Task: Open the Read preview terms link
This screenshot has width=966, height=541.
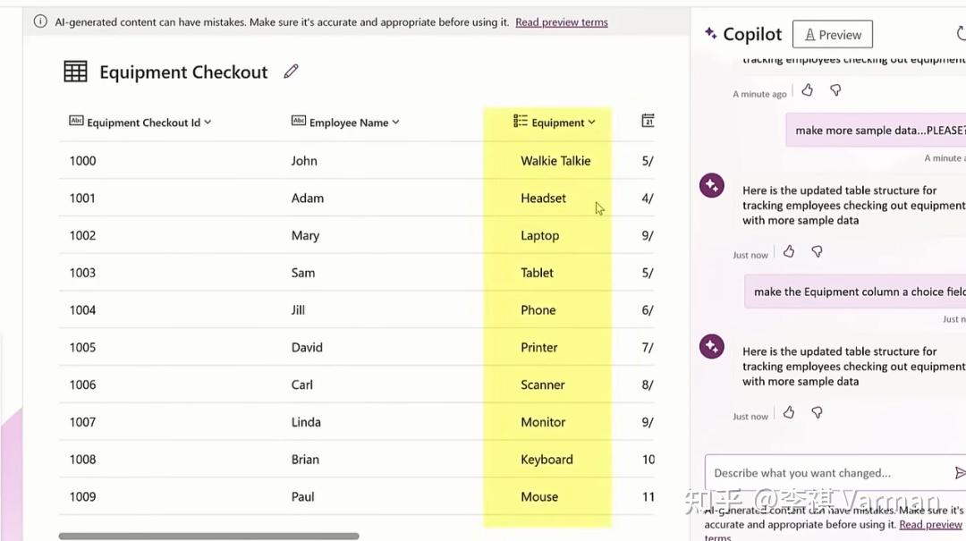Action: pyautogui.click(x=562, y=21)
